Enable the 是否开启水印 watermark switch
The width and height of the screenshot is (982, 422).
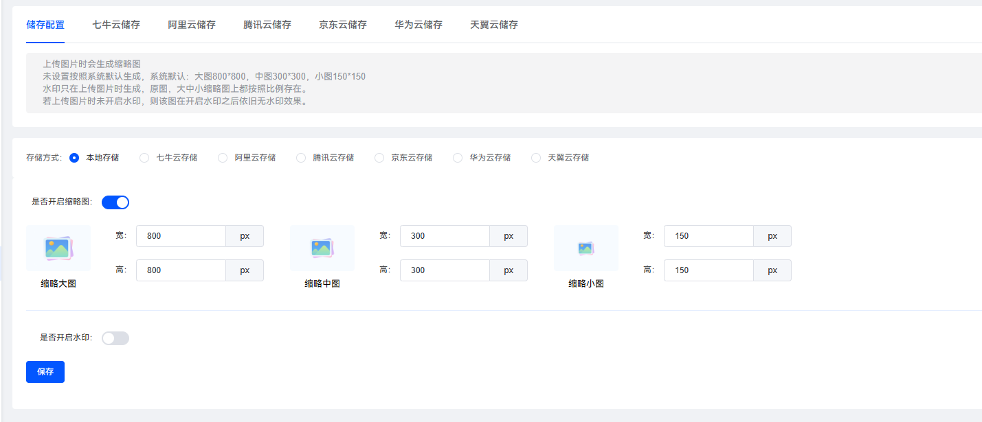(115, 338)
